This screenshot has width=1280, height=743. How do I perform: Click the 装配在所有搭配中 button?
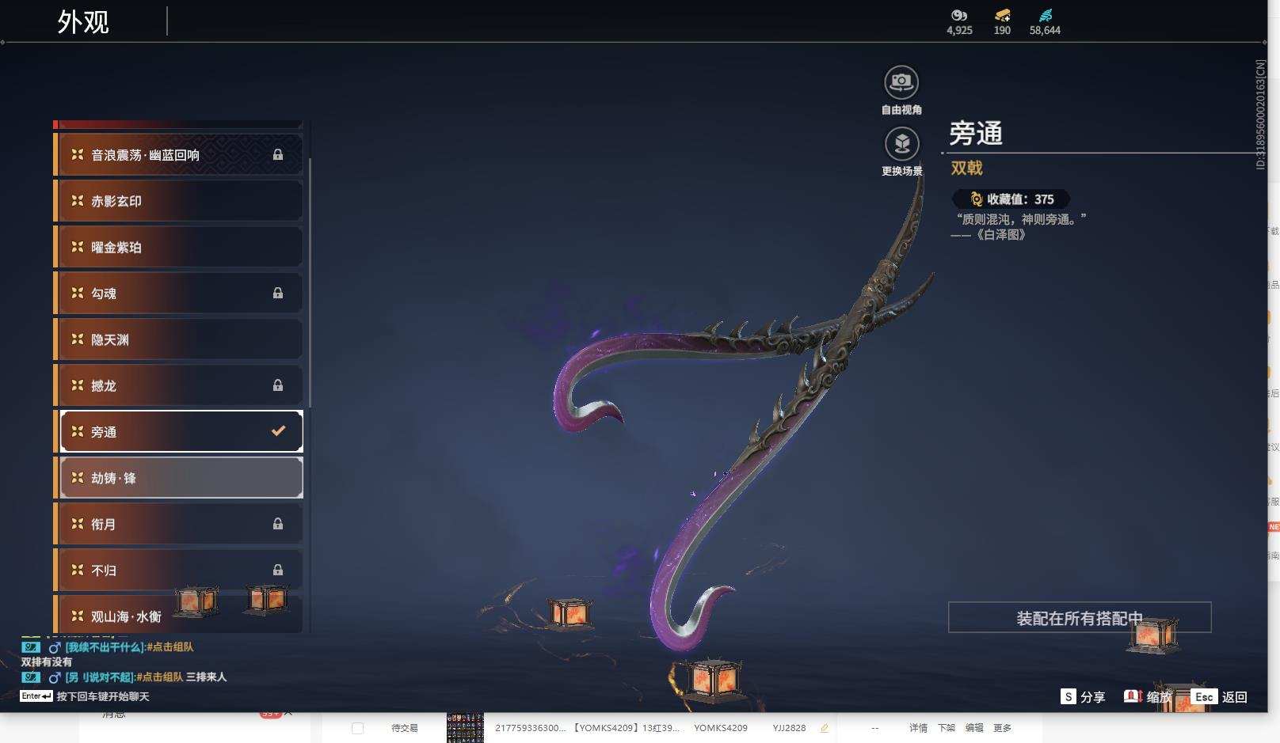(1080, 617)
